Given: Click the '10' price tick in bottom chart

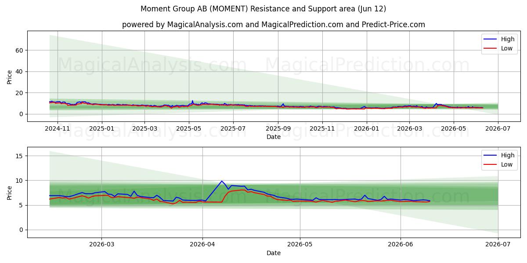Looking at the screenshot, I should tap(19, 181).
